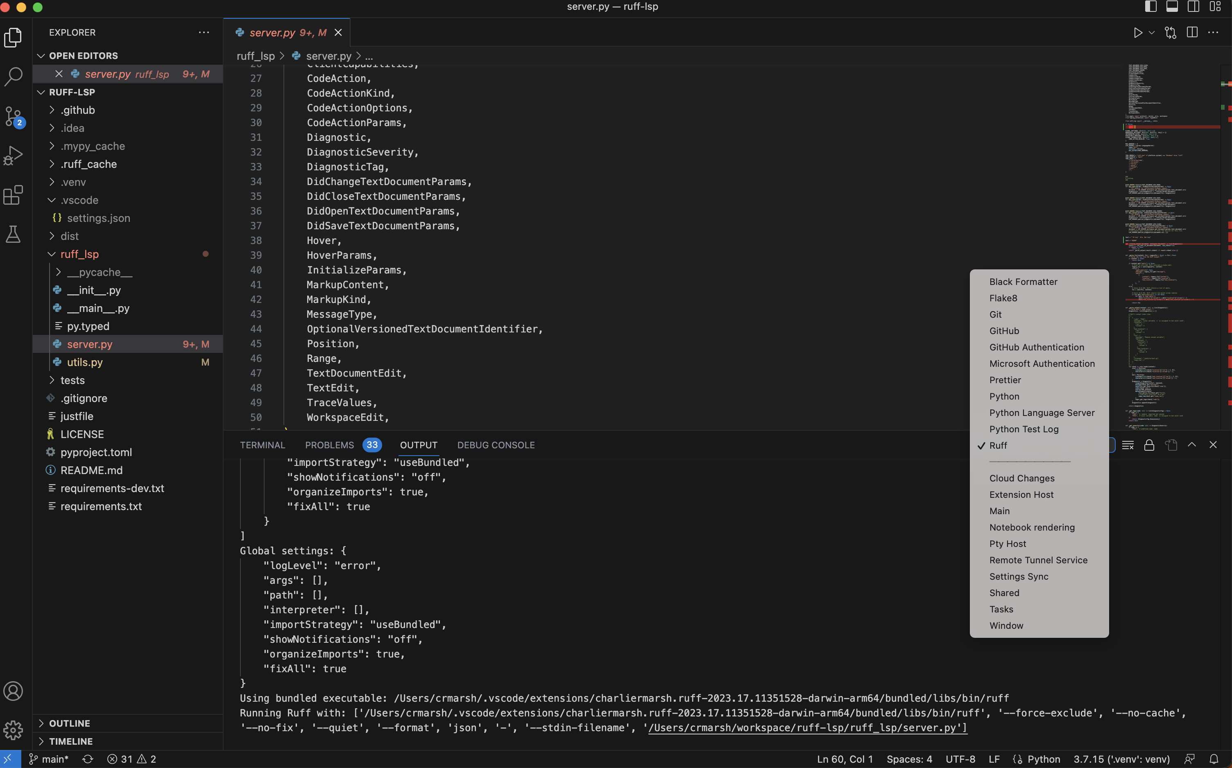Select Black Formatter output channel

1023,281
